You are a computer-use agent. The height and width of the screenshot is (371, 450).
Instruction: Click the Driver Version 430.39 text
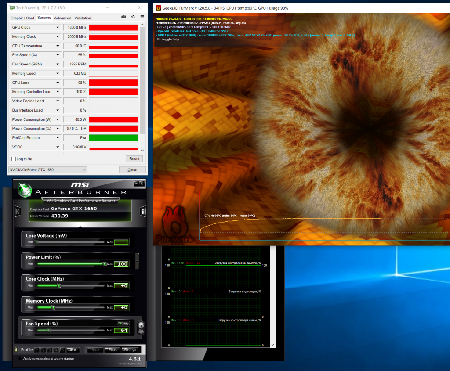pyautogui.click(x=49, y=216)
